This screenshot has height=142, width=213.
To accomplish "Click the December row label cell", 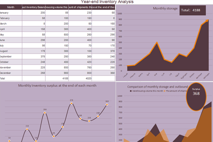I will pos(11,72).
